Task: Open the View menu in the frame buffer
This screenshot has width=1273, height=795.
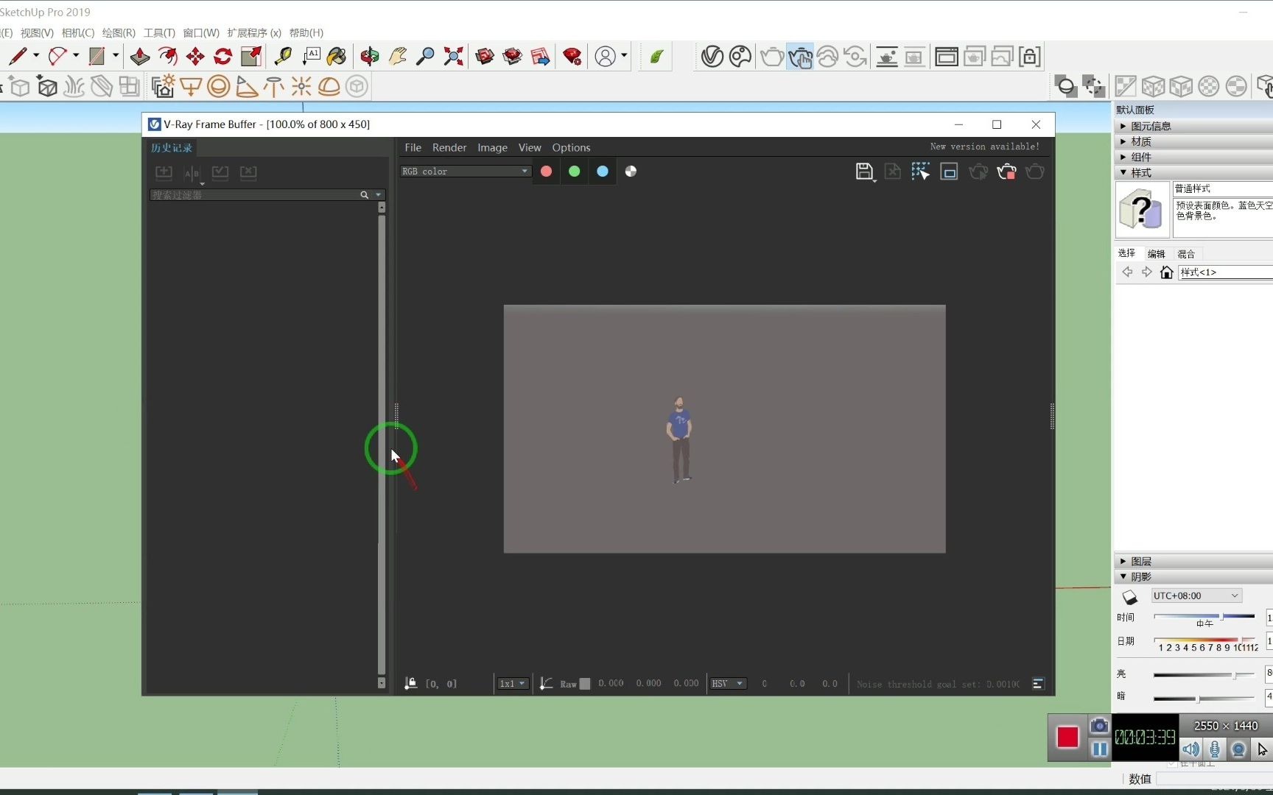Action: pyautogui.click(x=530, y=147)
